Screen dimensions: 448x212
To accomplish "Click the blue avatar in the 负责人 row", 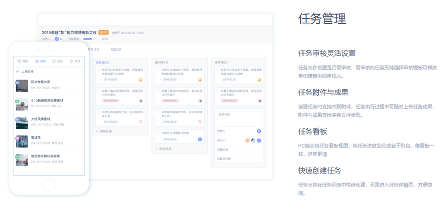I will [x=259, y=131].
